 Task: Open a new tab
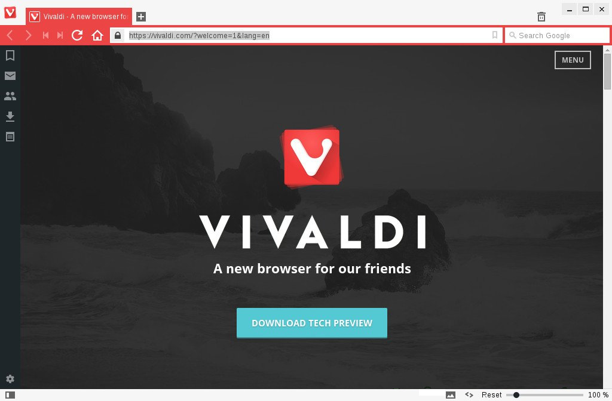click(x=141, y=17)
